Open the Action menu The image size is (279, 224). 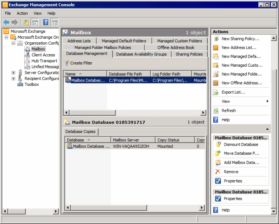pos(22,13)
